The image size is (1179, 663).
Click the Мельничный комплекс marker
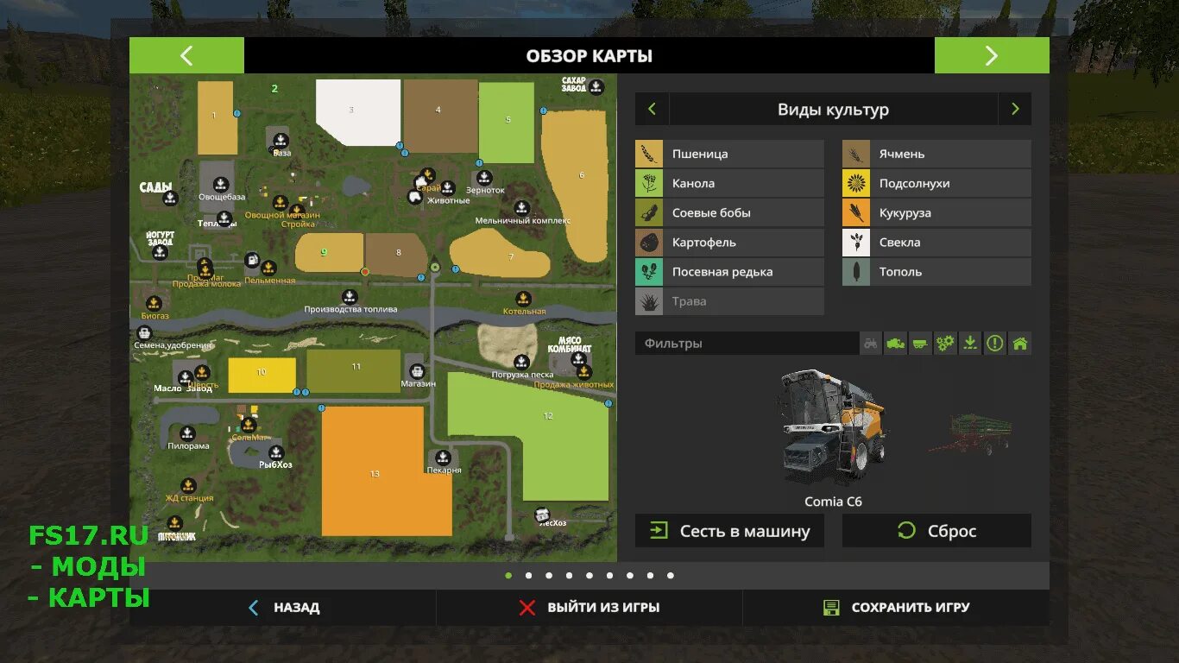[521, 208]
